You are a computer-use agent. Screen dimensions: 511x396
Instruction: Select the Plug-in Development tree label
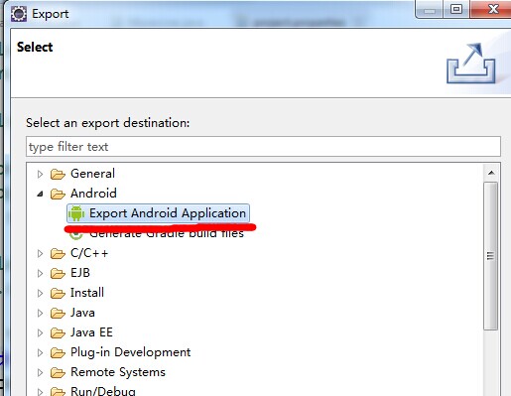[131, 352]
